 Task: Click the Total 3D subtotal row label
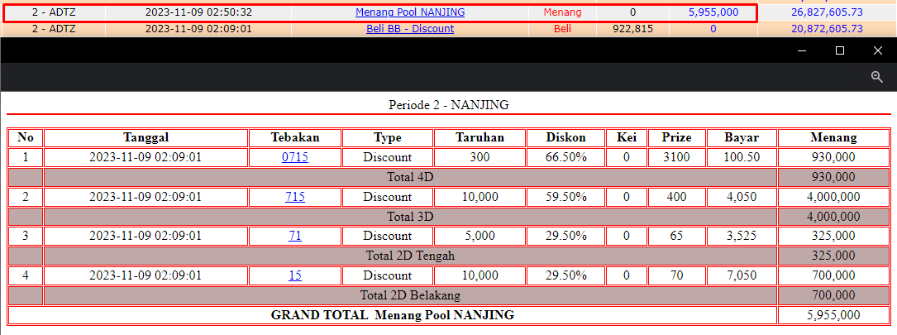click(x=410, y=217)
